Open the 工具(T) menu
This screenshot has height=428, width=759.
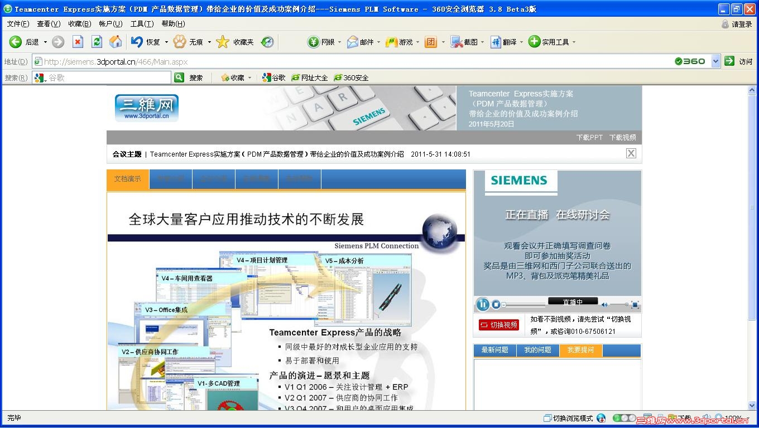[142, 24]
